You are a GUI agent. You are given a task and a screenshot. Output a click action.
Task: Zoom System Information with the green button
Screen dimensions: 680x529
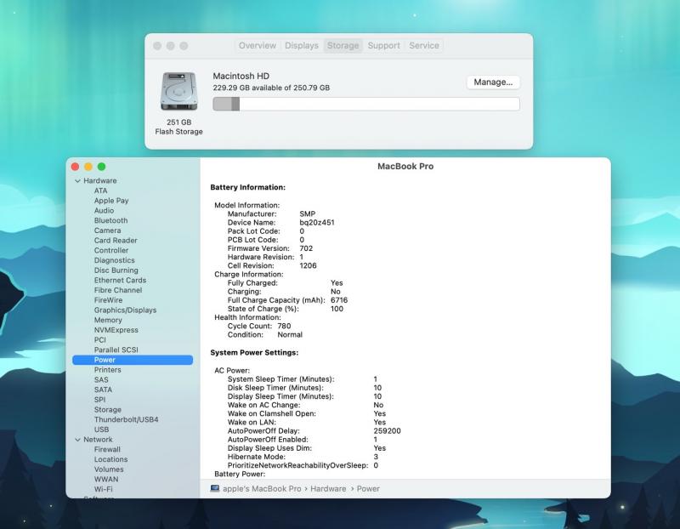(x=101, y=167)
